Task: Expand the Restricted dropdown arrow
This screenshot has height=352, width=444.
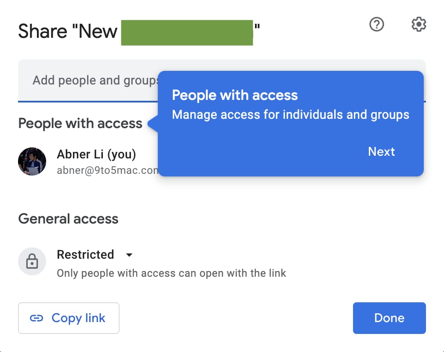Action: tap(129, 255)
